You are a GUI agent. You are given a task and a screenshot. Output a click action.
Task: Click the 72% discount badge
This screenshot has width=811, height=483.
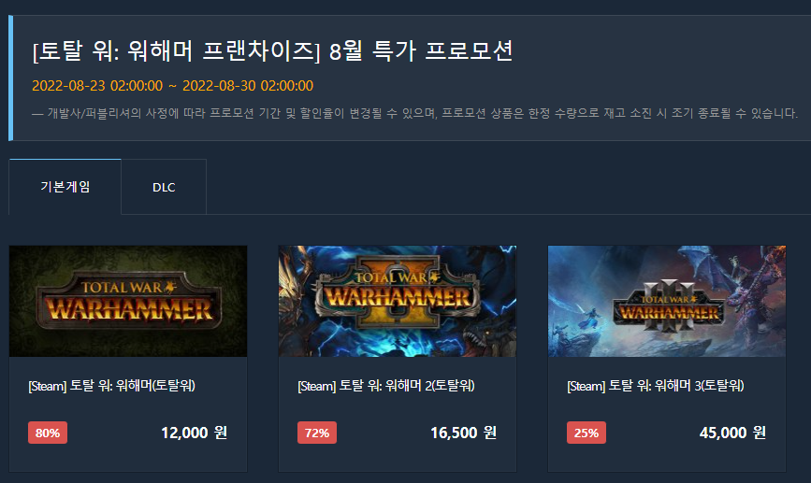[x=317, y=433]
